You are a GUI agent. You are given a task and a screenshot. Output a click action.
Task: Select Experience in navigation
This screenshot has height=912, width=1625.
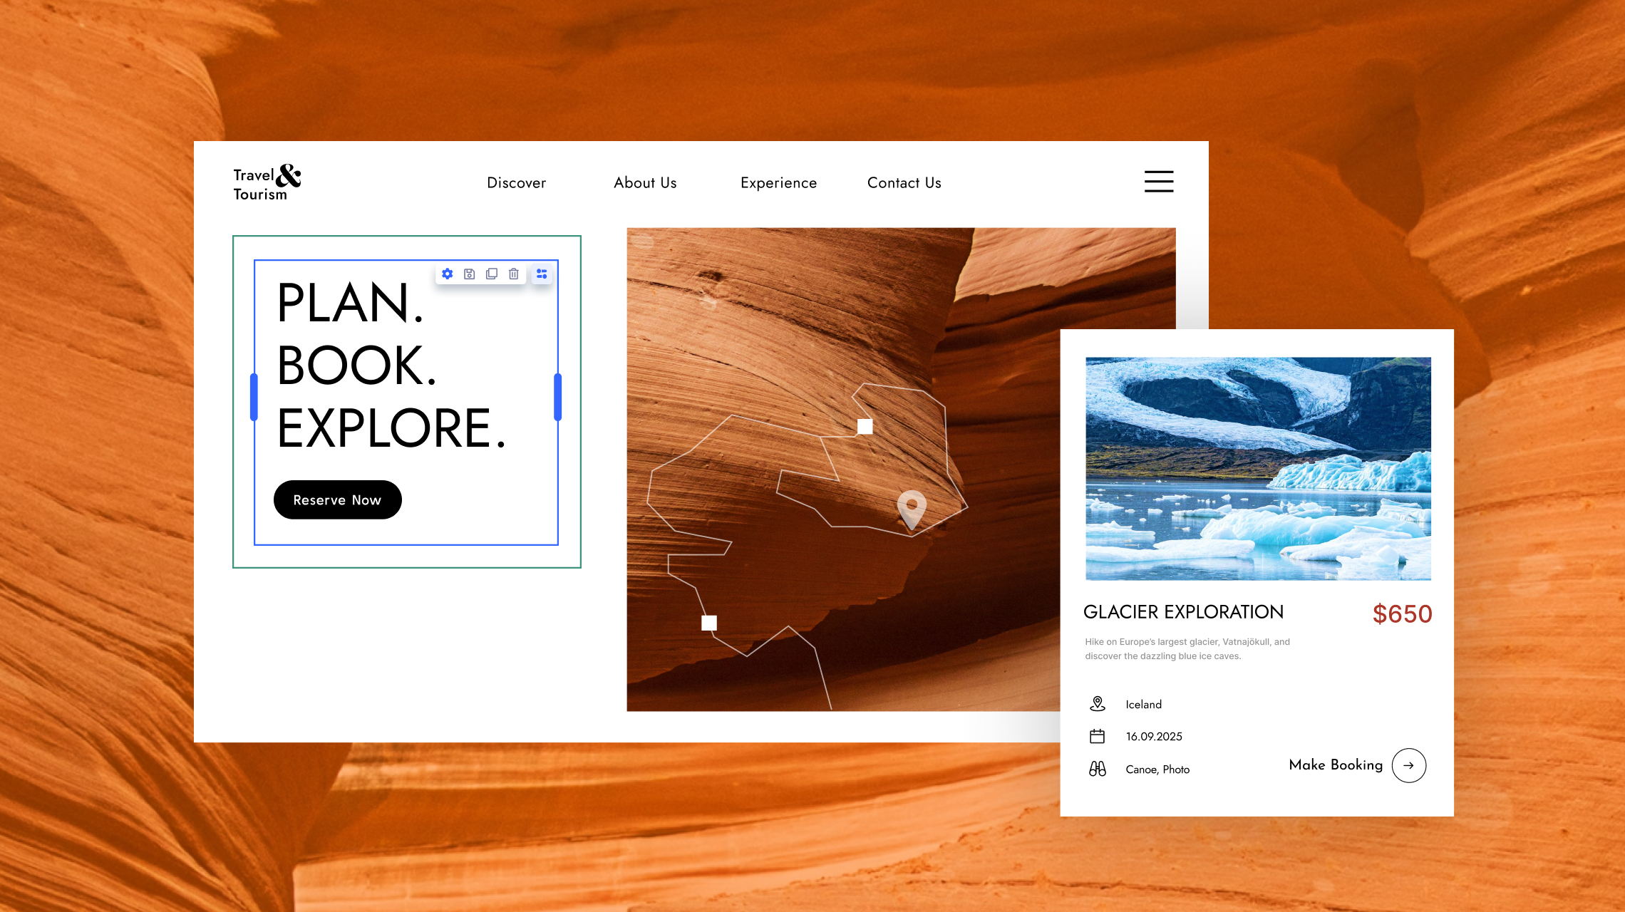coord(778,183)
